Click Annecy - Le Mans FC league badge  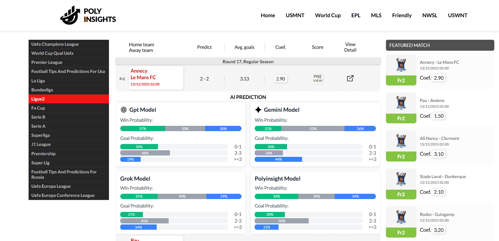click(401, 65)
